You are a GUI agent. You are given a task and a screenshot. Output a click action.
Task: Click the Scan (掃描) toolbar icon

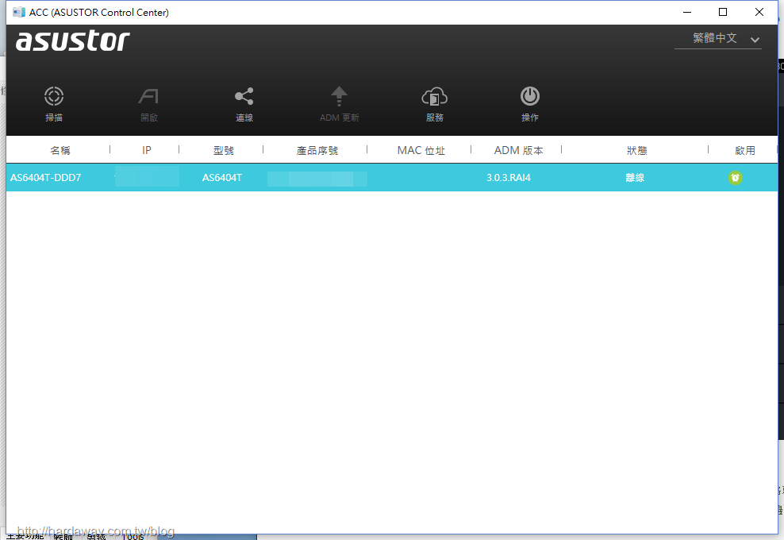coord(54,96)
